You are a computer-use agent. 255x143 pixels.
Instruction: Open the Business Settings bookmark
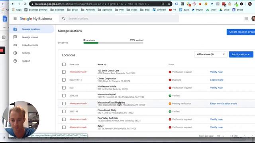(x=36, y=10)
